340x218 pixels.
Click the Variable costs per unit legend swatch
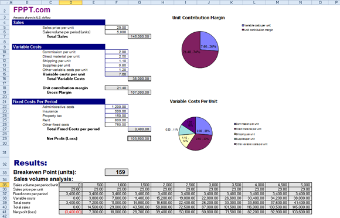pyautogui.click(x=243, y=25)
